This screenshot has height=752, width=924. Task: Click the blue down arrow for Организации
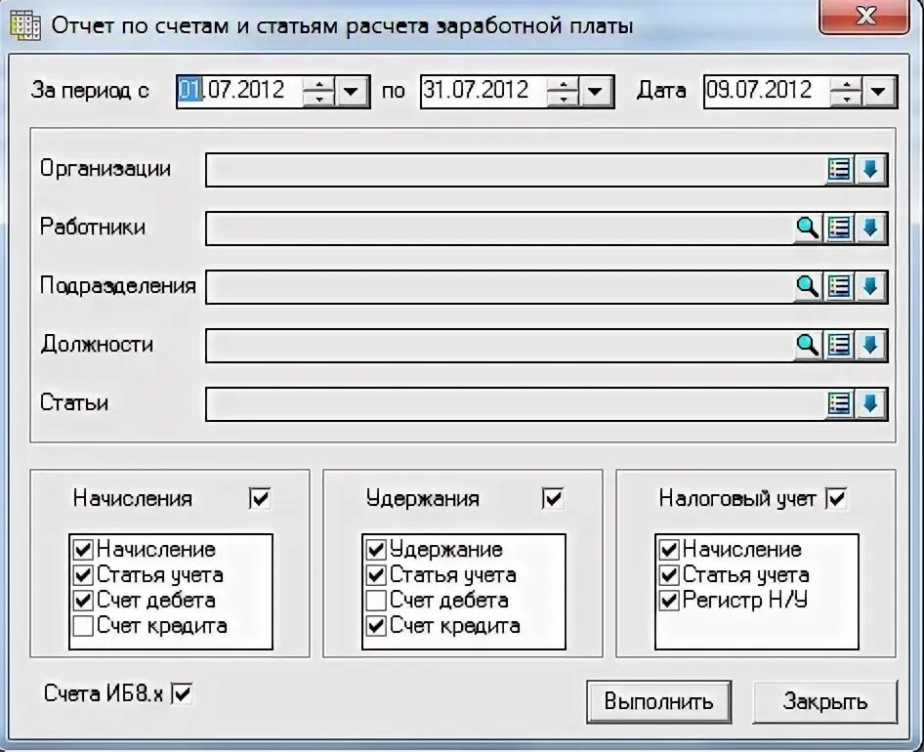(x=871, y=170)
